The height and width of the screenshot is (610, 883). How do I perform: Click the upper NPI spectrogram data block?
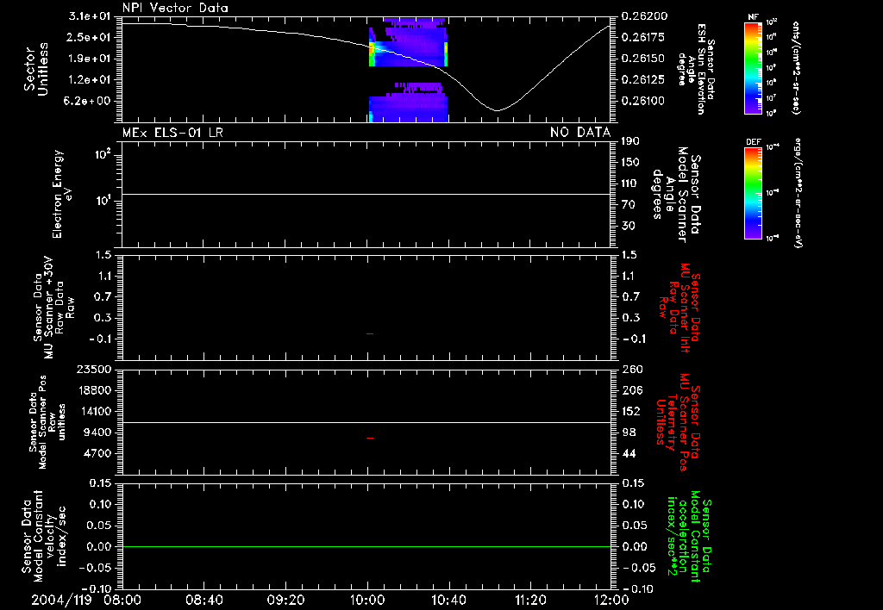point(408,42)
